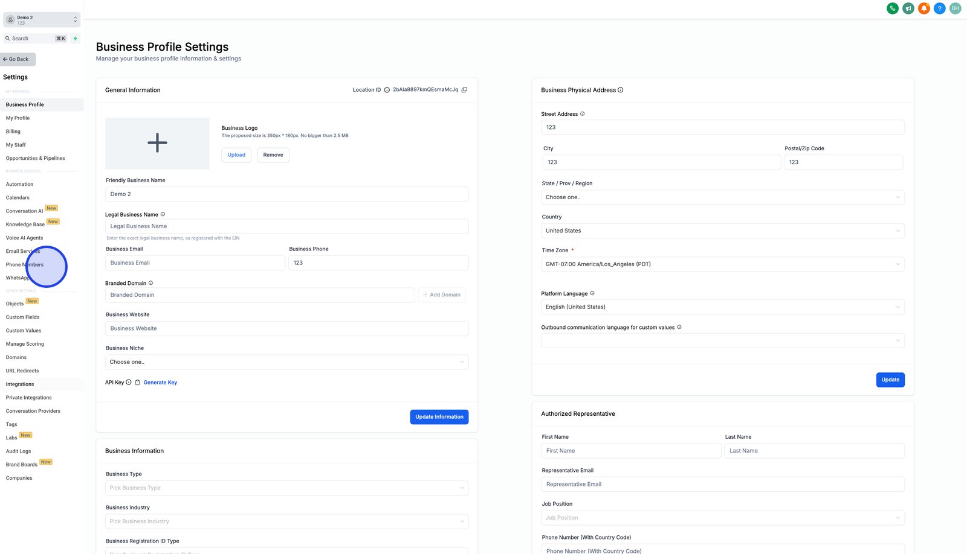Image resolution: width=967 pixels, height=554 pixels.
Task: Open the DH user avatar menu
Action: tap(955, 8)
